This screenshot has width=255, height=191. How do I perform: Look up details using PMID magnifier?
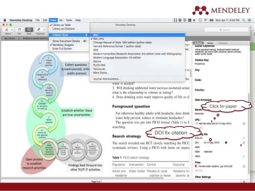(x=244, y=156)
